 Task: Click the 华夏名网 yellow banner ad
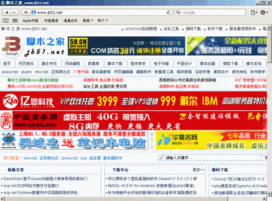pos(211,140)
